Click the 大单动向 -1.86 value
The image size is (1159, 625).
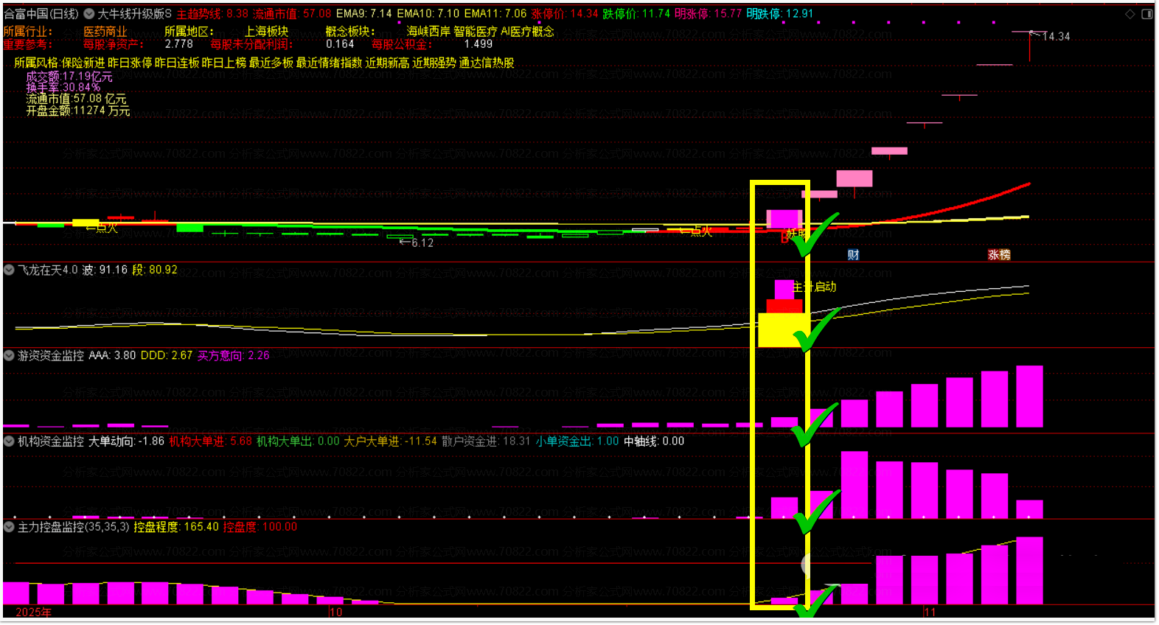[126, 441]
